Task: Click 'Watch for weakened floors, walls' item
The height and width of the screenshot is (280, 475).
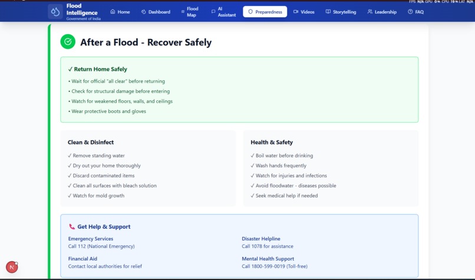Action: pos(122,101)
